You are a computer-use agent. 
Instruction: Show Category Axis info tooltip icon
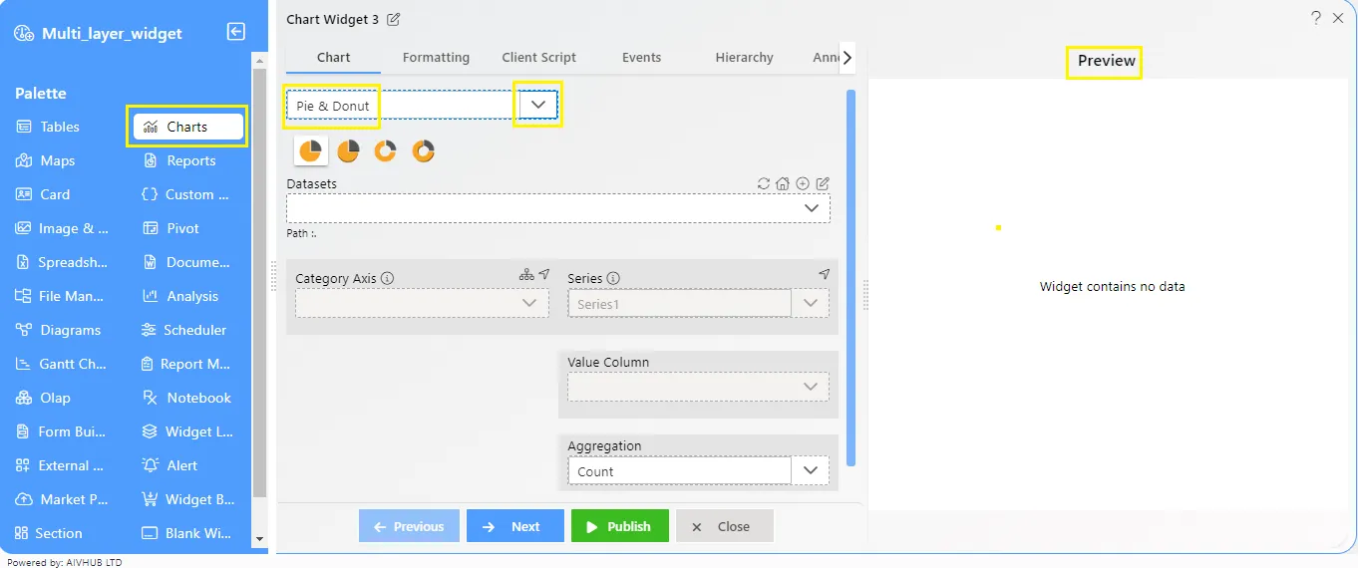pyautogui.click(x=387, y=279)
